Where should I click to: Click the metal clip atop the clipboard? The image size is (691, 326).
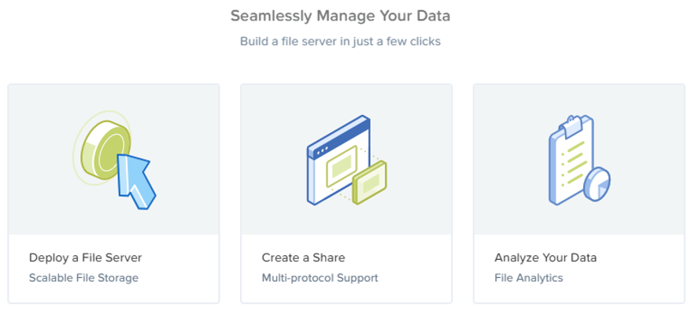coord(571,125)
